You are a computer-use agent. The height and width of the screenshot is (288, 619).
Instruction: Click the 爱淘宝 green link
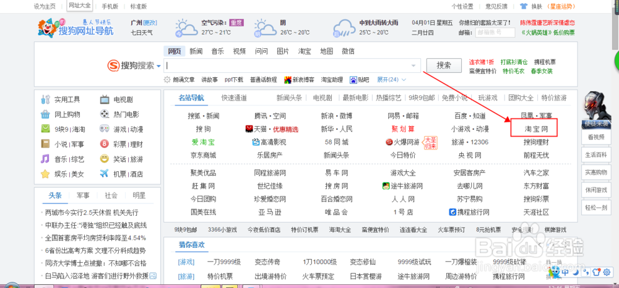click(203, 142)
